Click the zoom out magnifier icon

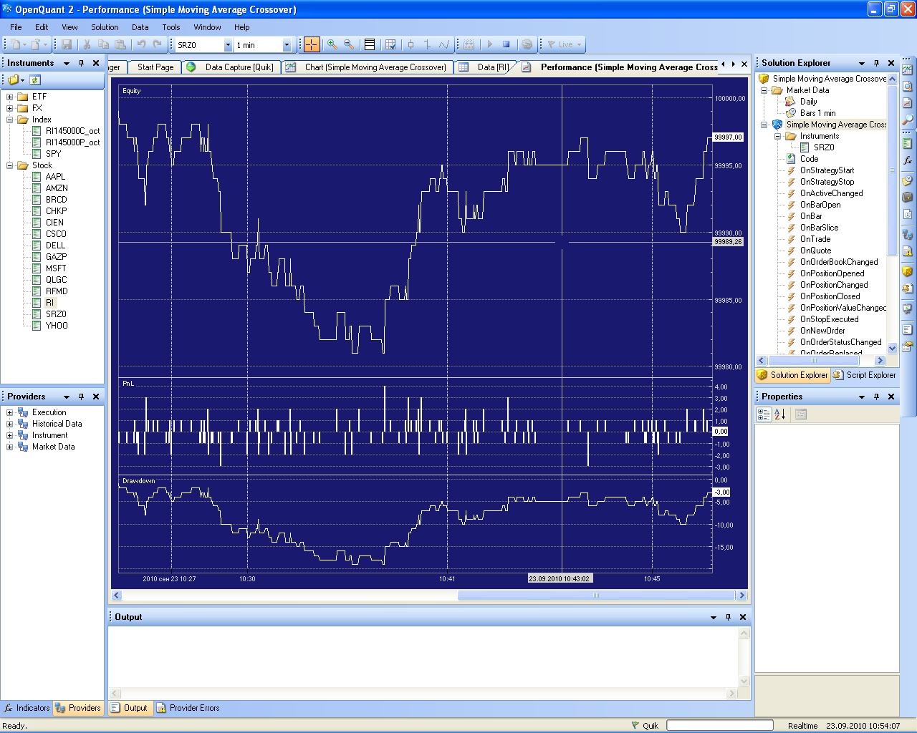[x=349, y=44]
